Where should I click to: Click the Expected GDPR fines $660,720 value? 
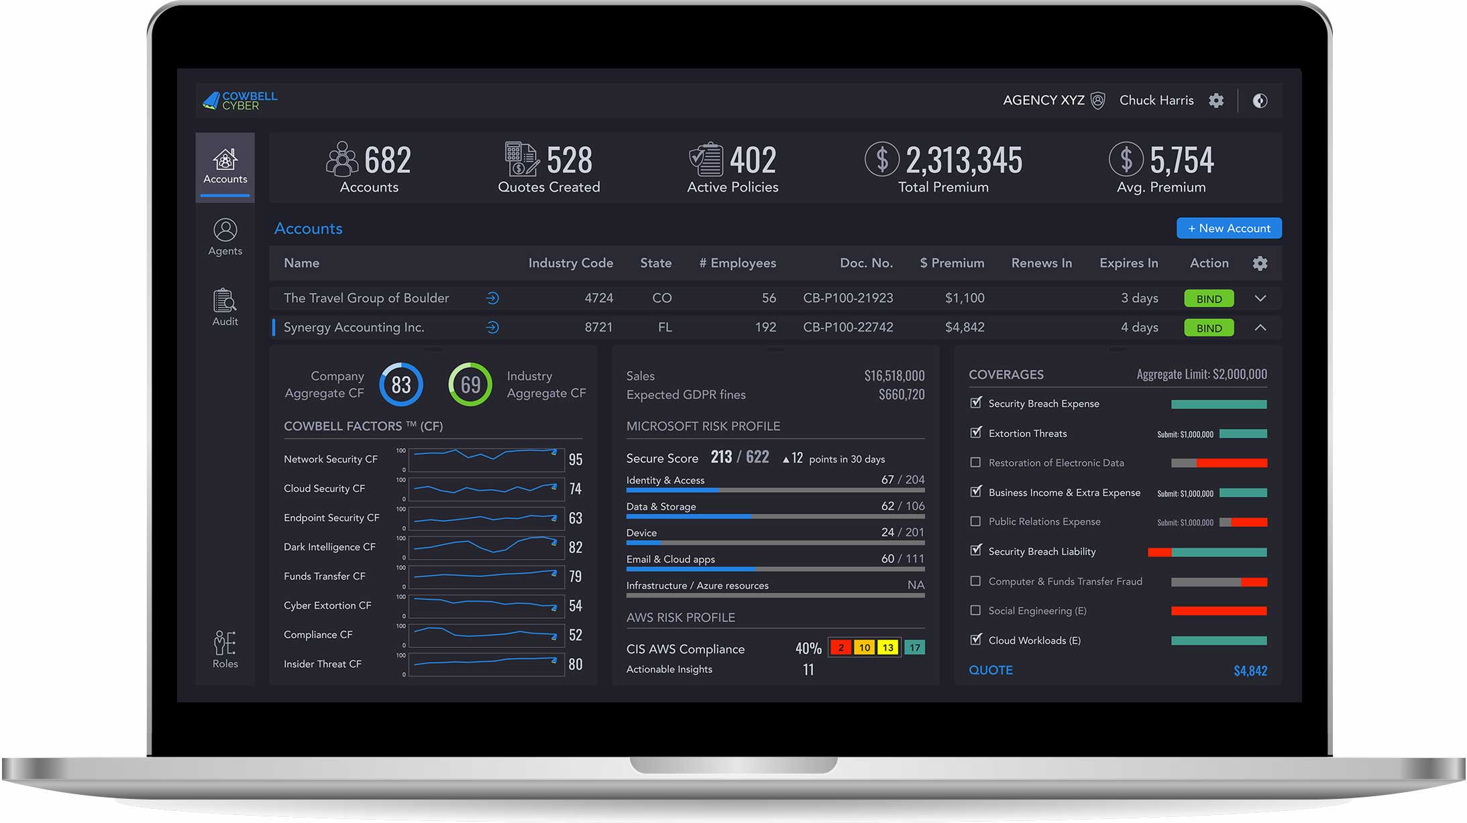902,395
